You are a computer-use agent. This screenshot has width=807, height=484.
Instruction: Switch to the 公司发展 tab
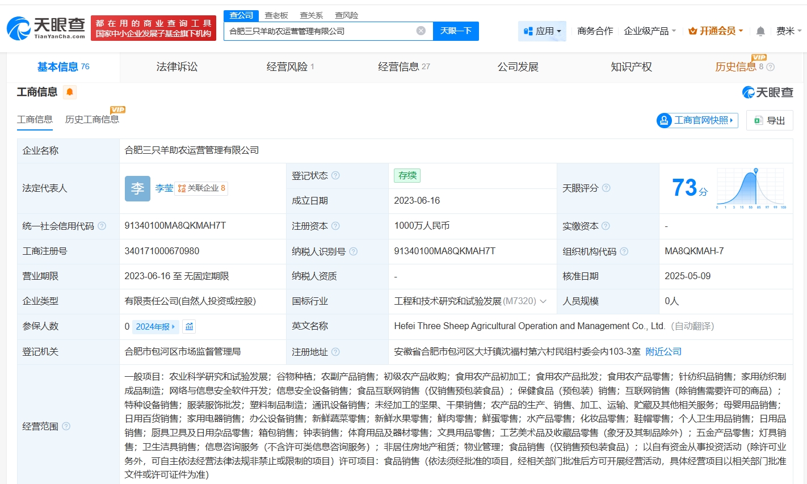(x=518, y=67)
